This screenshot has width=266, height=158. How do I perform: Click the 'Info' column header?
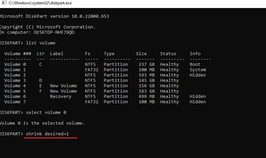pos(195,54)
